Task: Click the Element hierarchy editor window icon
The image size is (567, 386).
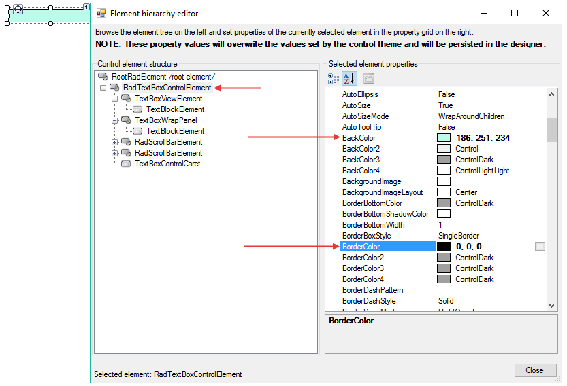Action: click(101, 14)
